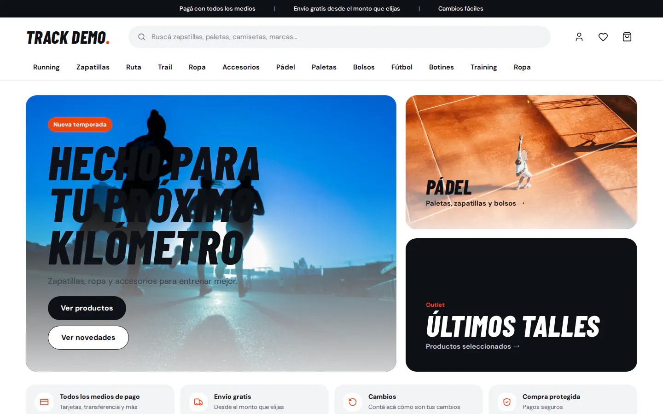Open the Paletas menu item
The height and width of the screenshot is (414, 663).
tap(324, 67)
